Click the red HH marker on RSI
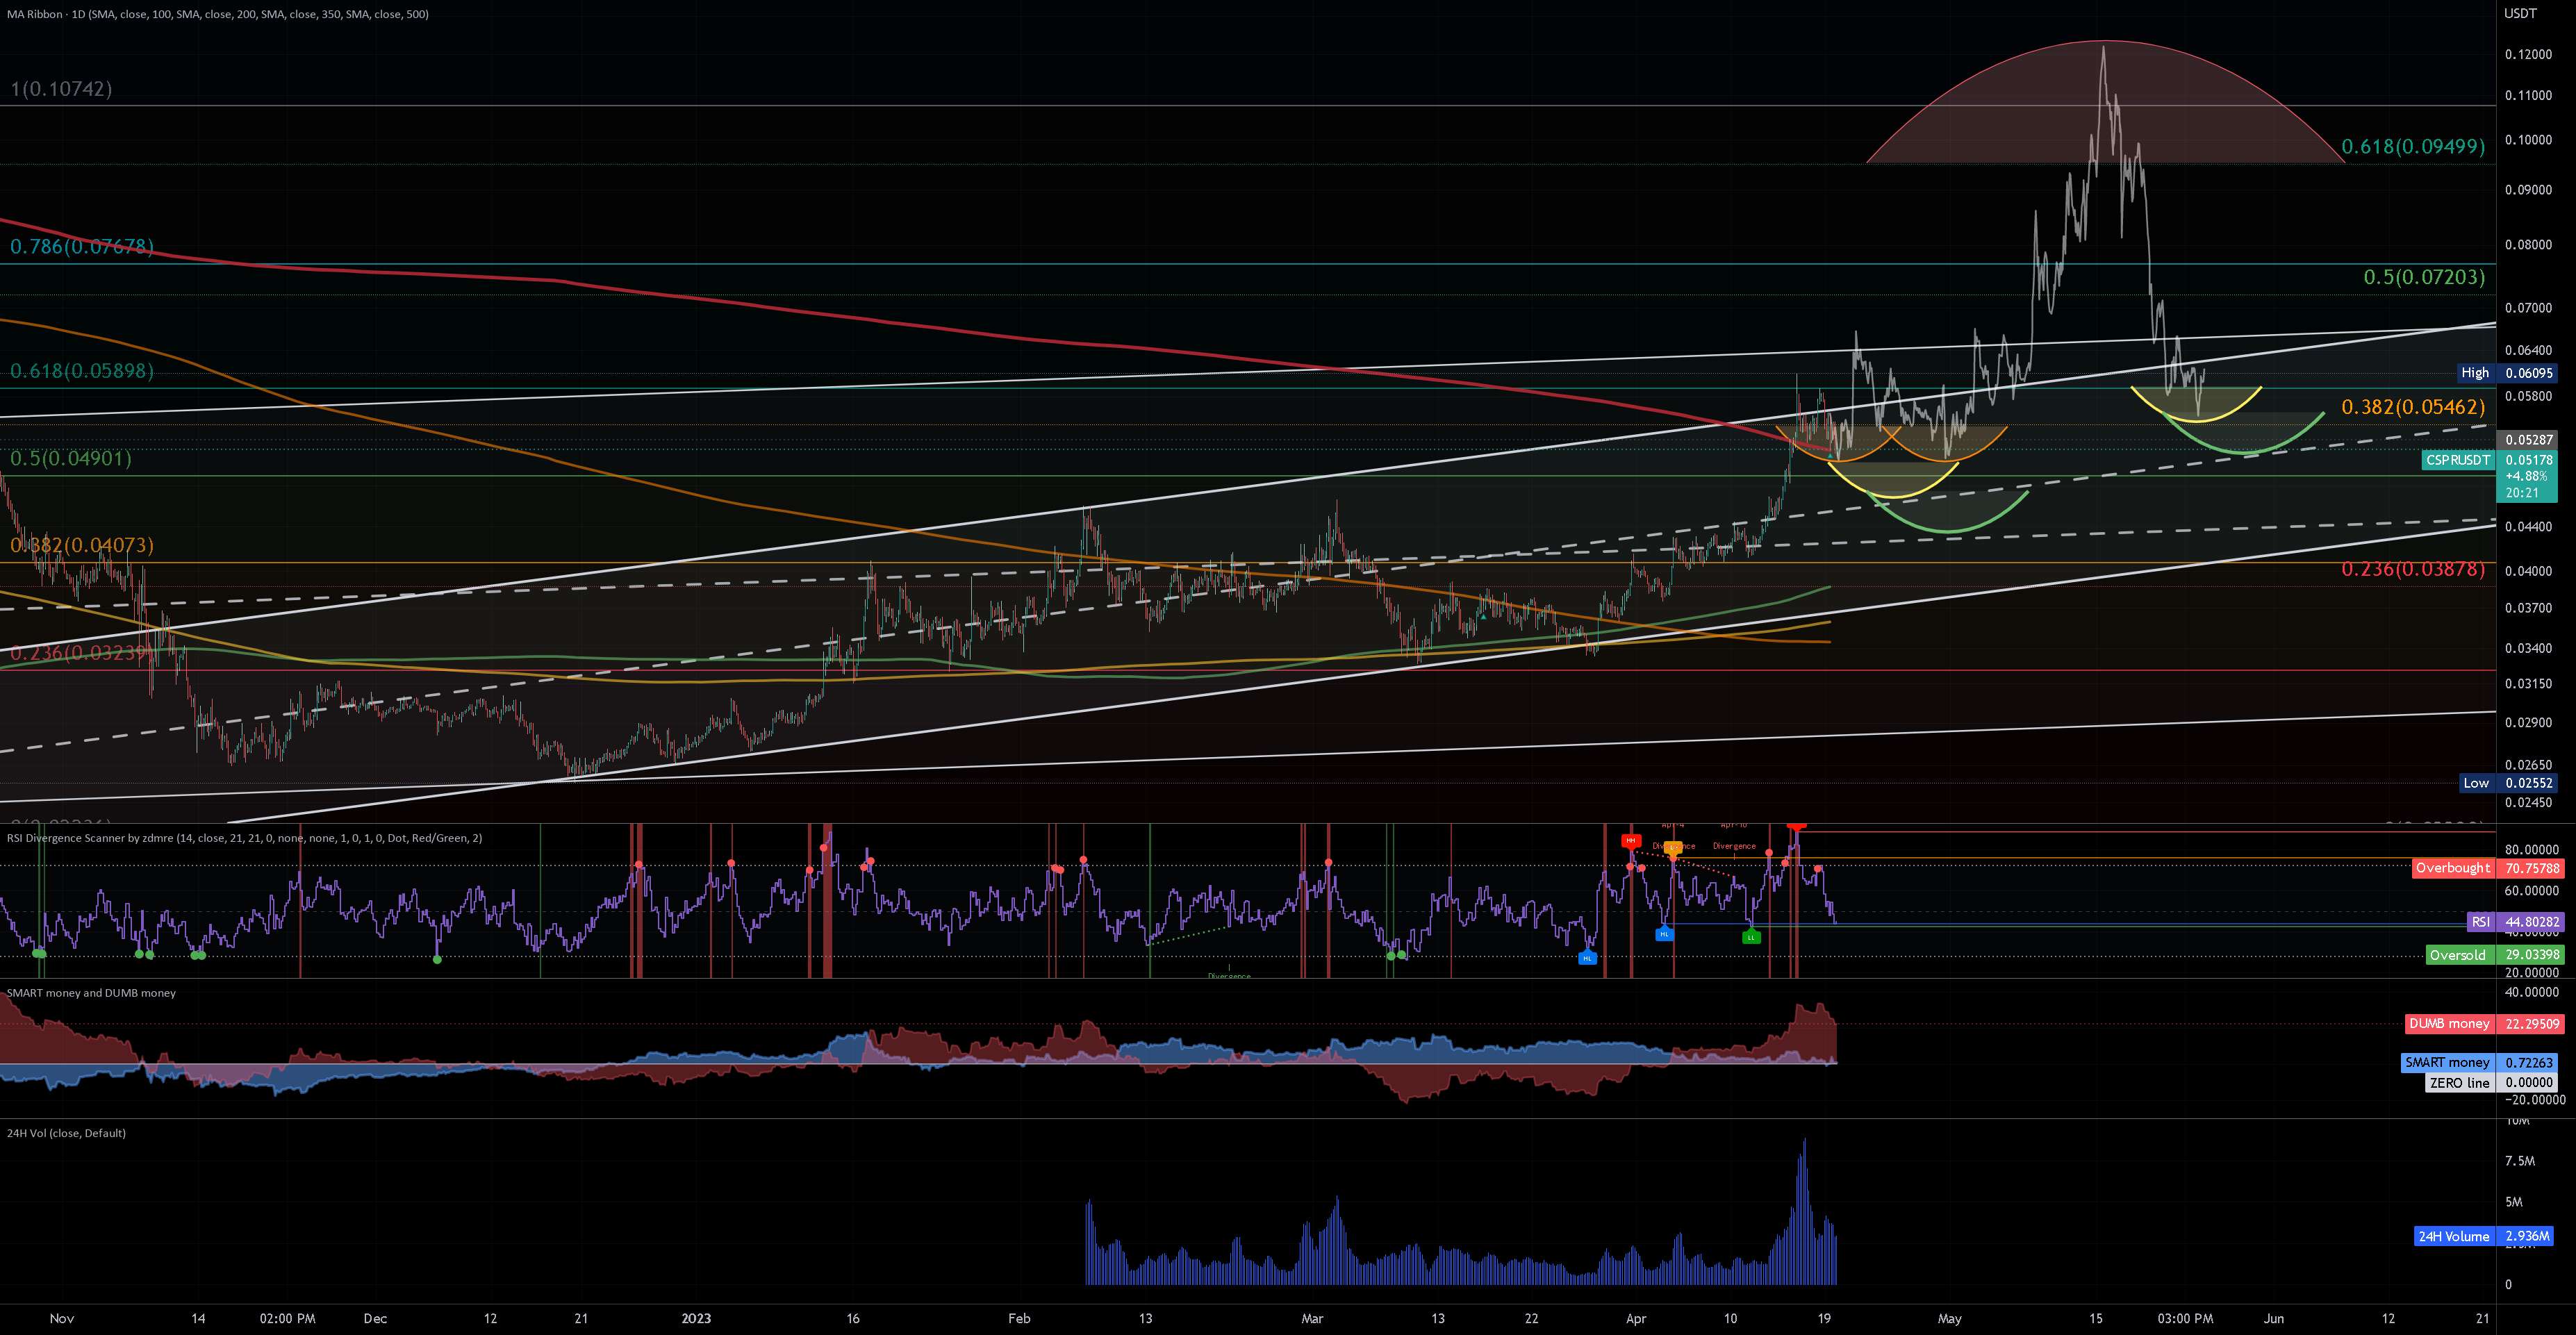The height and width of the screenshot is (1335, 2576). pyautogui.click(x=1631, y=841)
